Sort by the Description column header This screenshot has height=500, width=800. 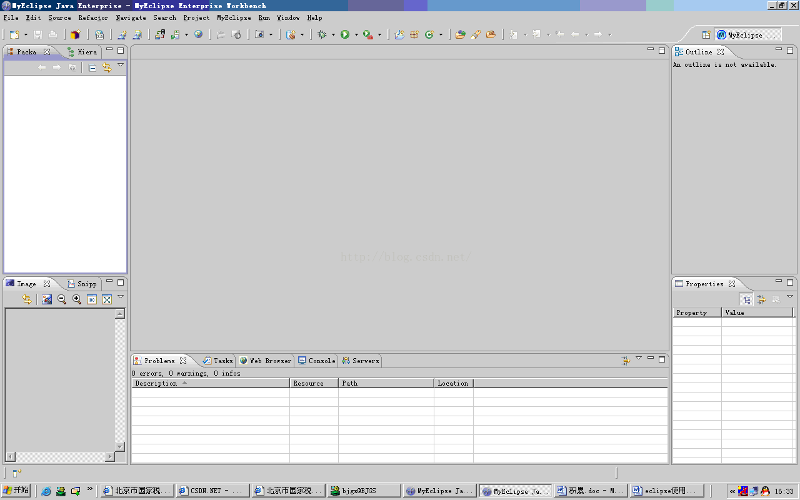[211, 383]
